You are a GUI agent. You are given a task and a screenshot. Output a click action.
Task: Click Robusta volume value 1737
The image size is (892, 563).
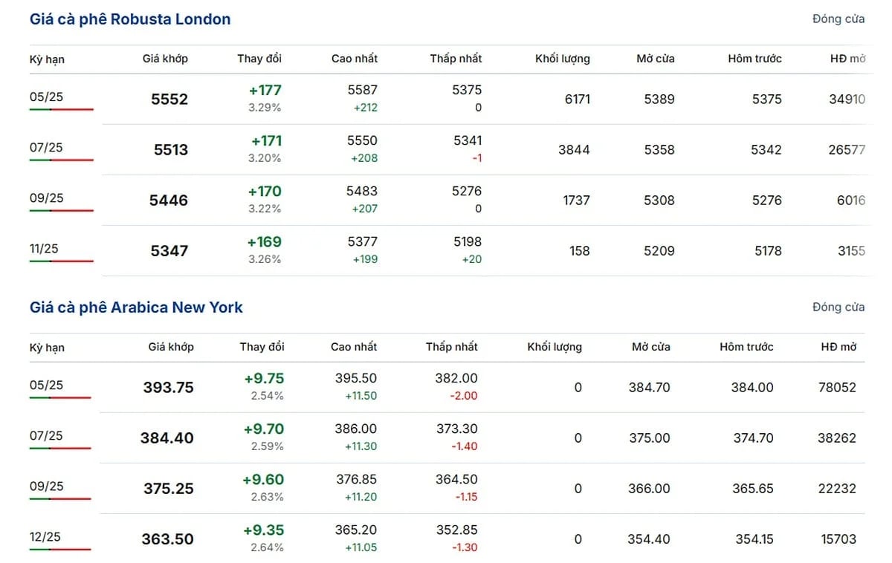[x=575, y=200]
